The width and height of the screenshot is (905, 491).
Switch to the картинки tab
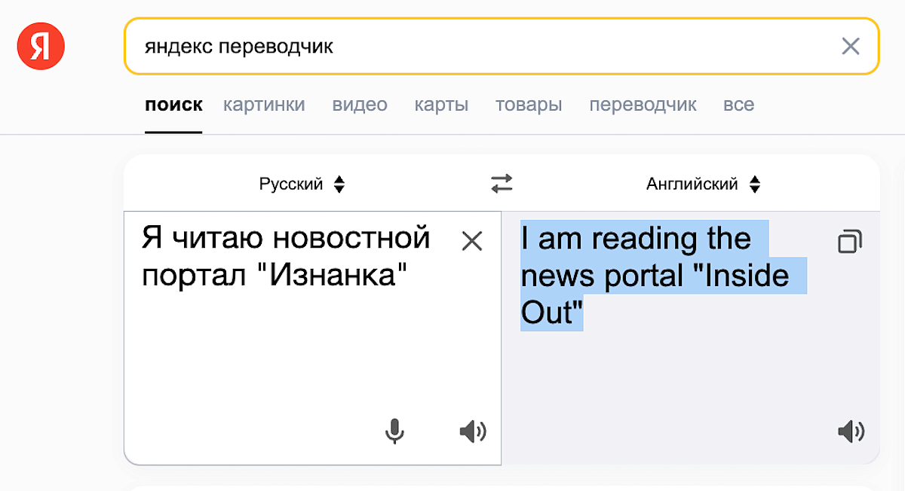(264, 105)
